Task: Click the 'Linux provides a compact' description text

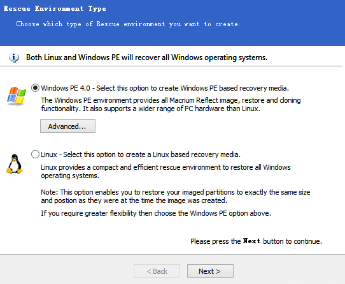Action: (x=165, y=171)
